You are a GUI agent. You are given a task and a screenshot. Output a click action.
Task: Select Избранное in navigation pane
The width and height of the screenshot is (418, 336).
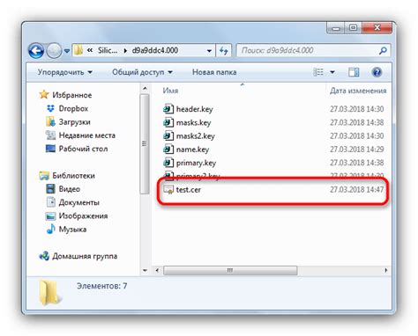71,95
